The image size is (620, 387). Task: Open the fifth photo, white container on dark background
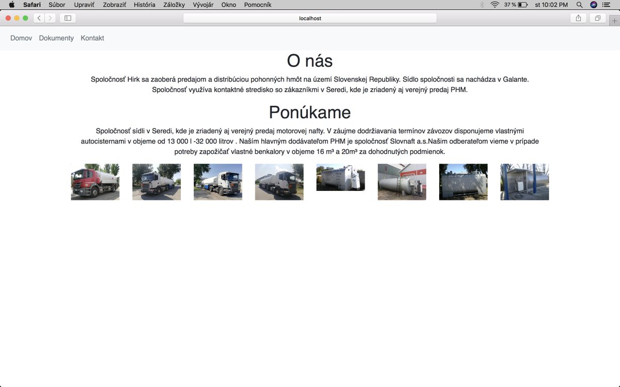(x=340, y=178)
